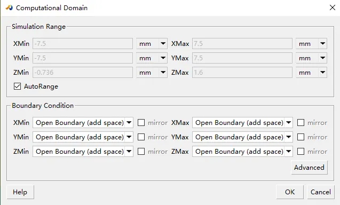Click the Cancel button
340x205 pixels.
coord(321,192)
